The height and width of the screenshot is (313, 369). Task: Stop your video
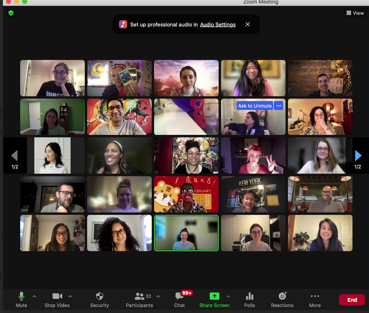pyautogui.click(x=57, y=296)
